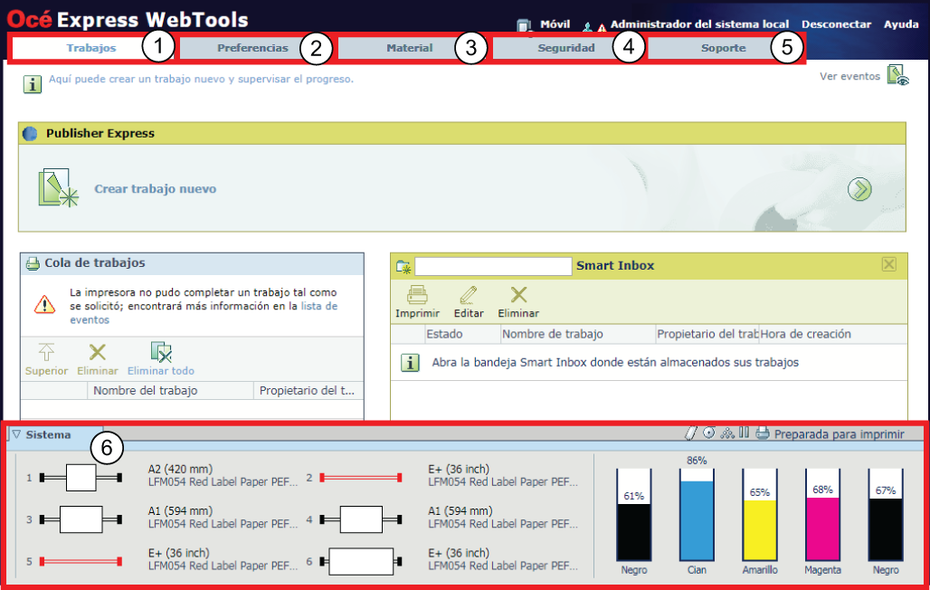Open the Trabajos tab

91,48
